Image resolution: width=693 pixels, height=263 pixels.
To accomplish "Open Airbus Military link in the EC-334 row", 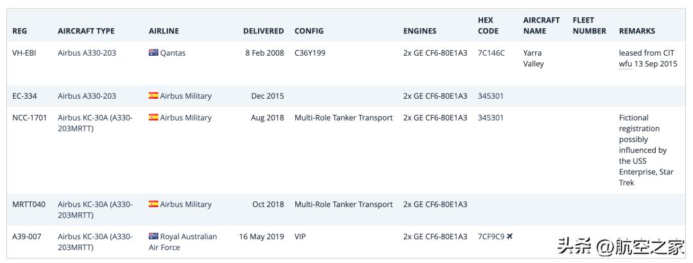I will click(x=185, y=96).
